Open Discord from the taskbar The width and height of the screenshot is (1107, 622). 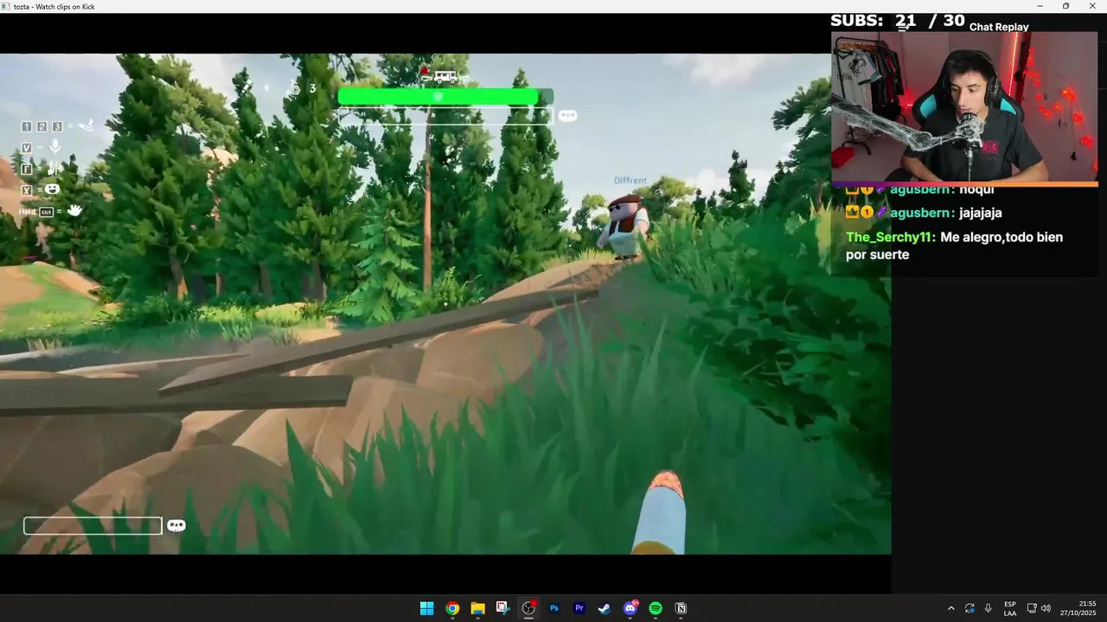pyautogui.click(x=630, y=608)
